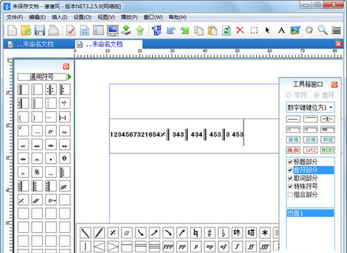Open the 编辑(E) menu

(x=37, y=17)
